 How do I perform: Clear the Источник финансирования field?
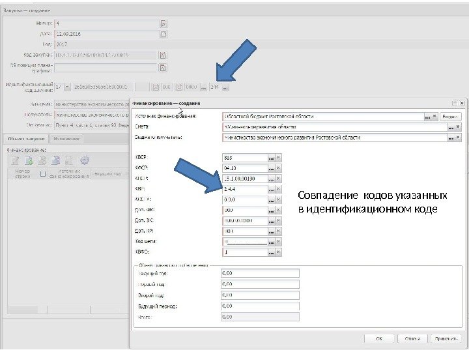[435, 116]
